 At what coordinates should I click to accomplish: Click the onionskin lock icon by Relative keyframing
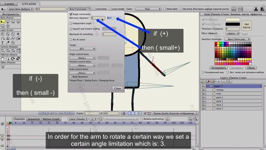(x=167, y=119)
